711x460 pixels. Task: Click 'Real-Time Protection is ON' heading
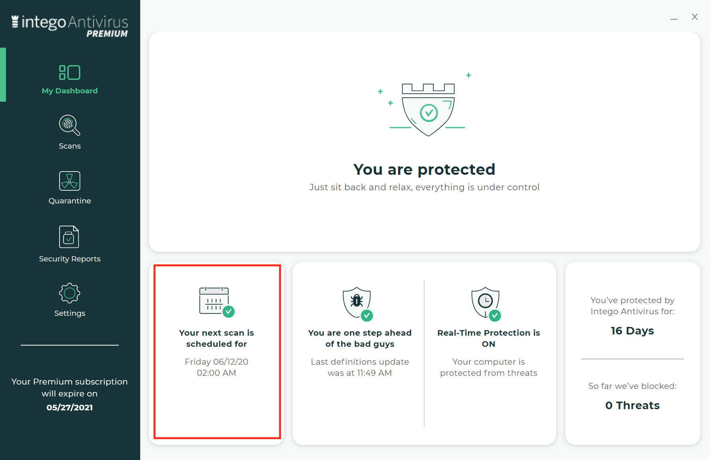[x=489, y=338]
